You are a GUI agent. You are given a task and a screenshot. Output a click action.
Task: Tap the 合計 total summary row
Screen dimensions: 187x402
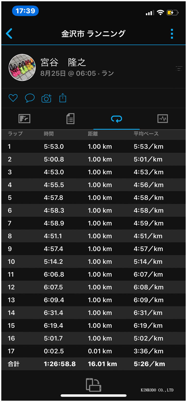click(x=93, y=364)
